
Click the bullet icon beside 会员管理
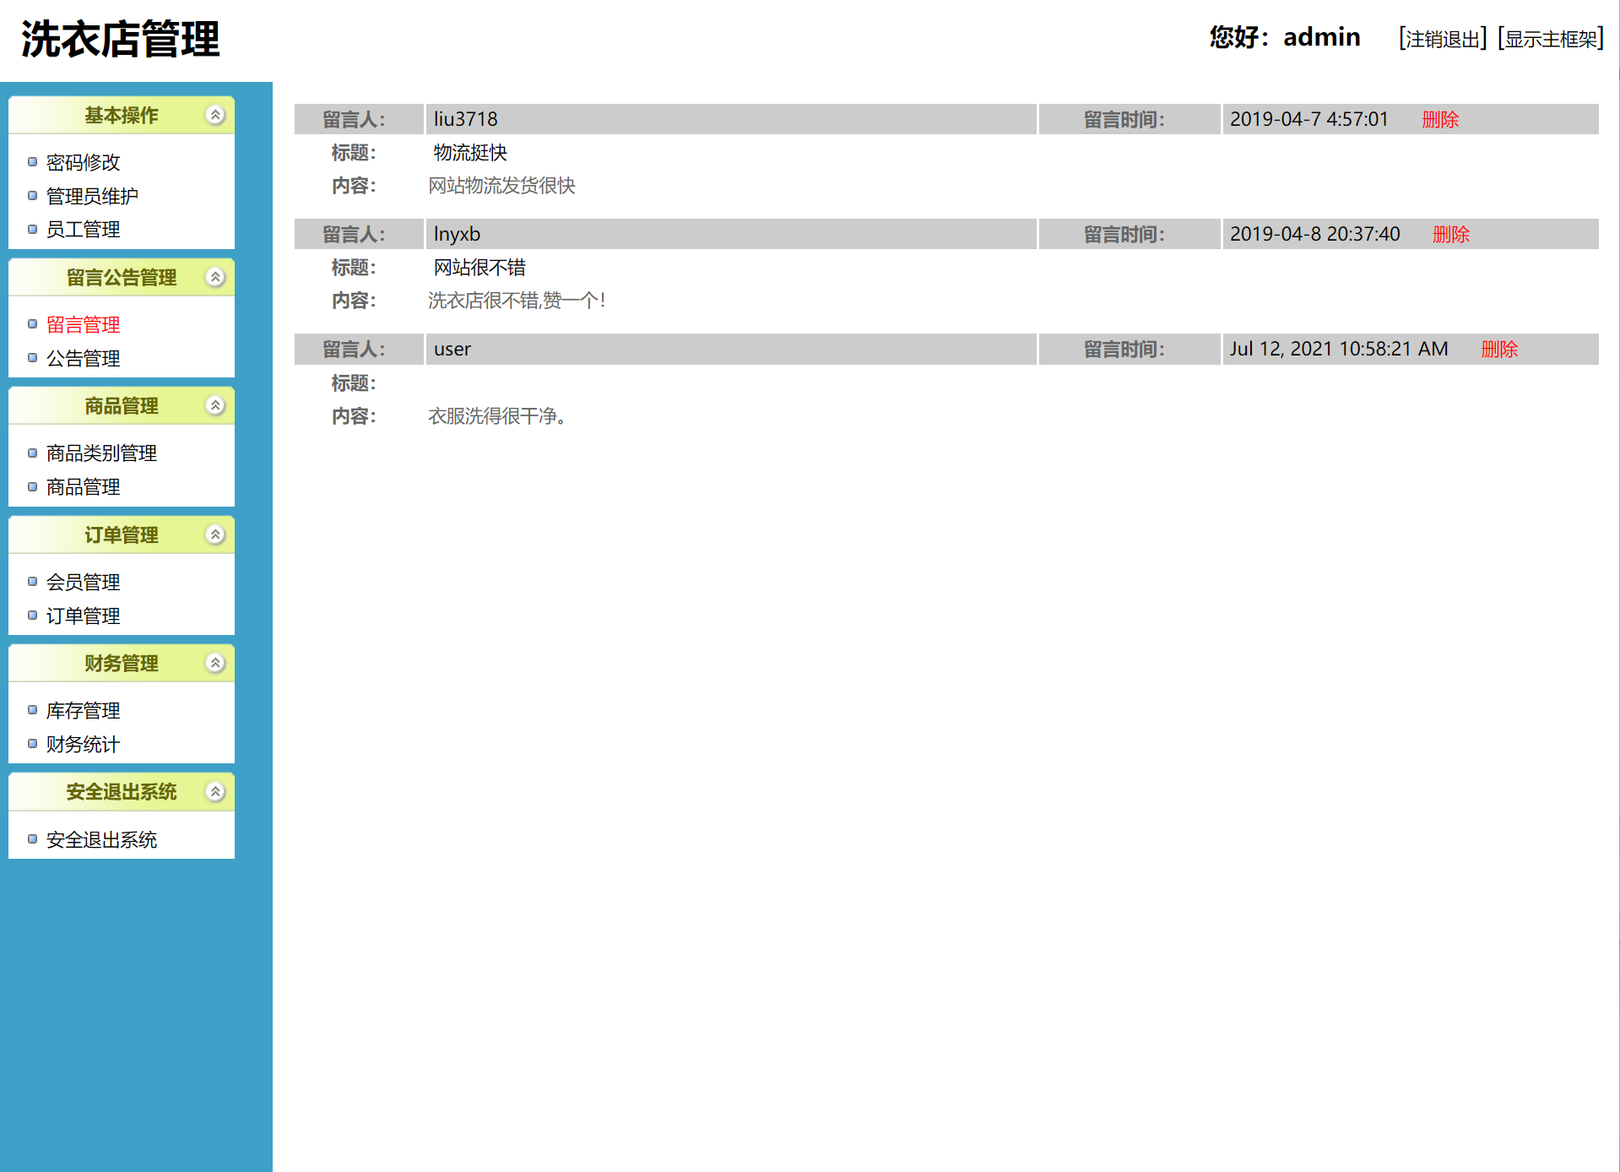click(x=32, y=582)
